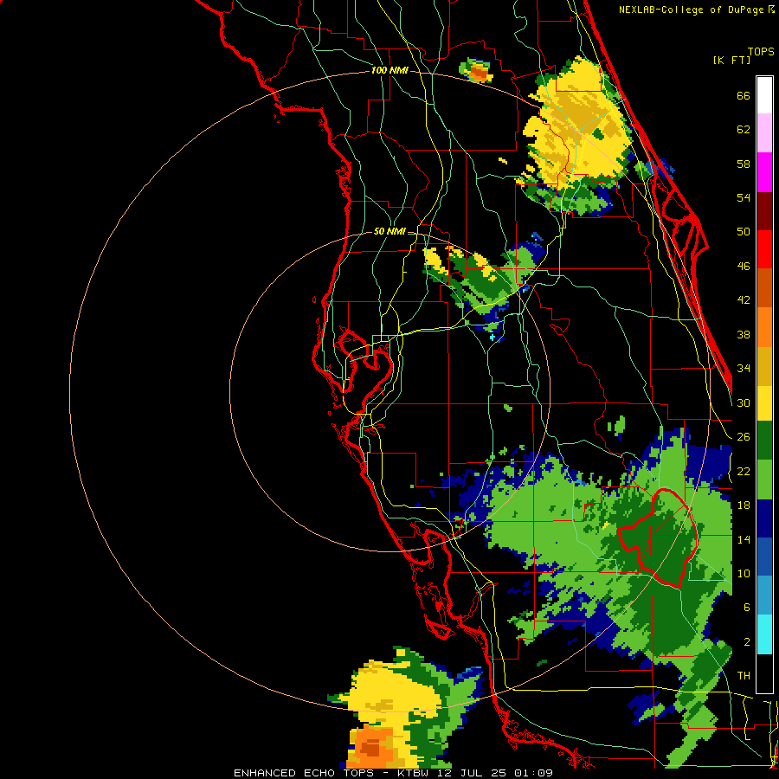
Task: Click the K FT unit label
Action: [731, 60]
